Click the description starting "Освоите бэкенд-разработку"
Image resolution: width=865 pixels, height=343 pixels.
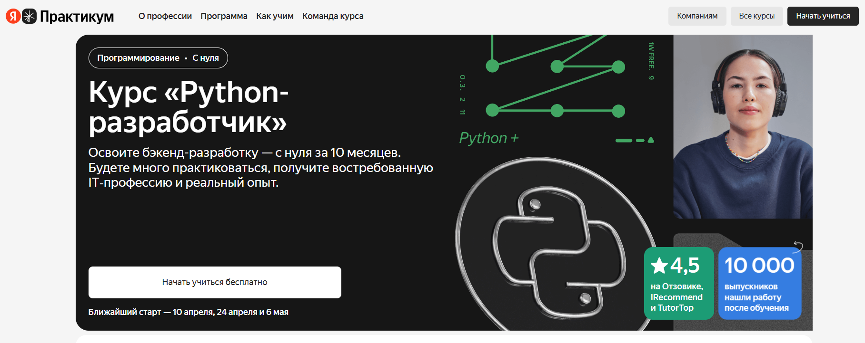(261, 168)
